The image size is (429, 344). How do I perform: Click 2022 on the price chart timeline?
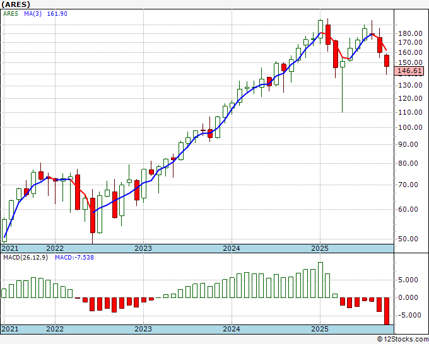[x=55, y=248]
